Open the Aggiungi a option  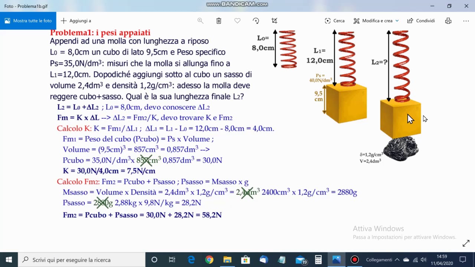click(76, 21)
